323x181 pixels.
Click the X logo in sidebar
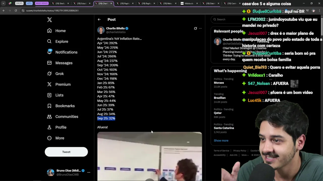coord(49,20)
